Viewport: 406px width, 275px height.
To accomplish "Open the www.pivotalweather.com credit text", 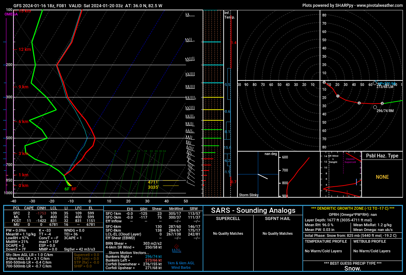I will point(380,5).
